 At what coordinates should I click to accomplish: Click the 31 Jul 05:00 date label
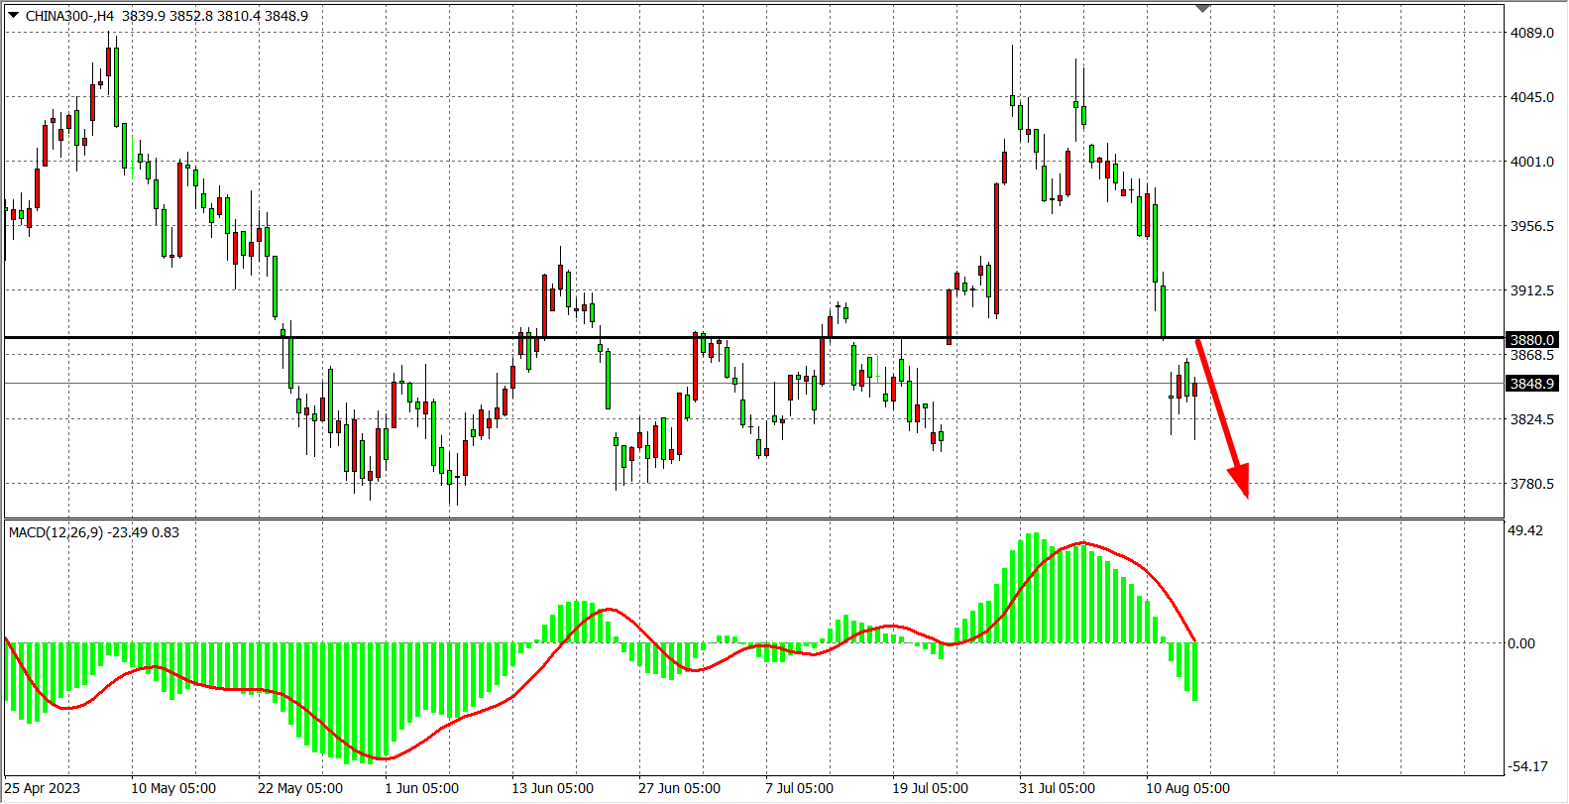[x=1057, y=788]
